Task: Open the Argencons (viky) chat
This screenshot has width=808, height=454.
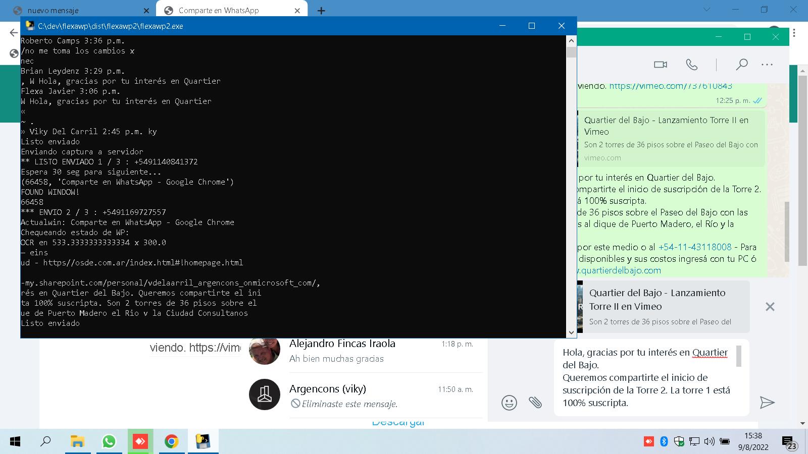Action: point(364,395)
